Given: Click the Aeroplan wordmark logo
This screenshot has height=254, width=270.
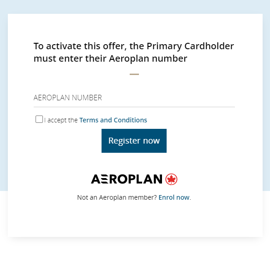Looking at the screenshot, I should (126, 179).
